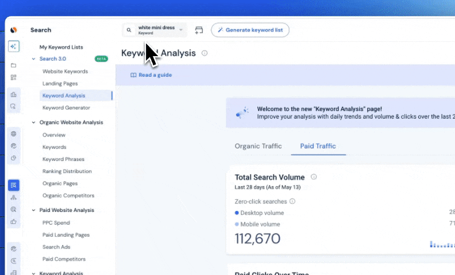Open the folder icon in the left rail
The width and height of the screenshot is (455, 275).
13,65
